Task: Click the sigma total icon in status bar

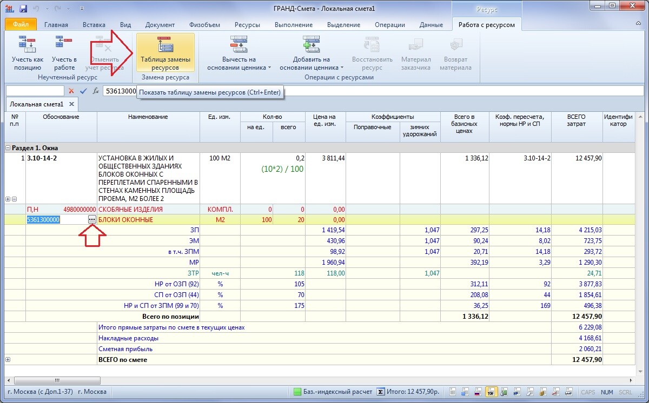Action: [x=380, y=392]
